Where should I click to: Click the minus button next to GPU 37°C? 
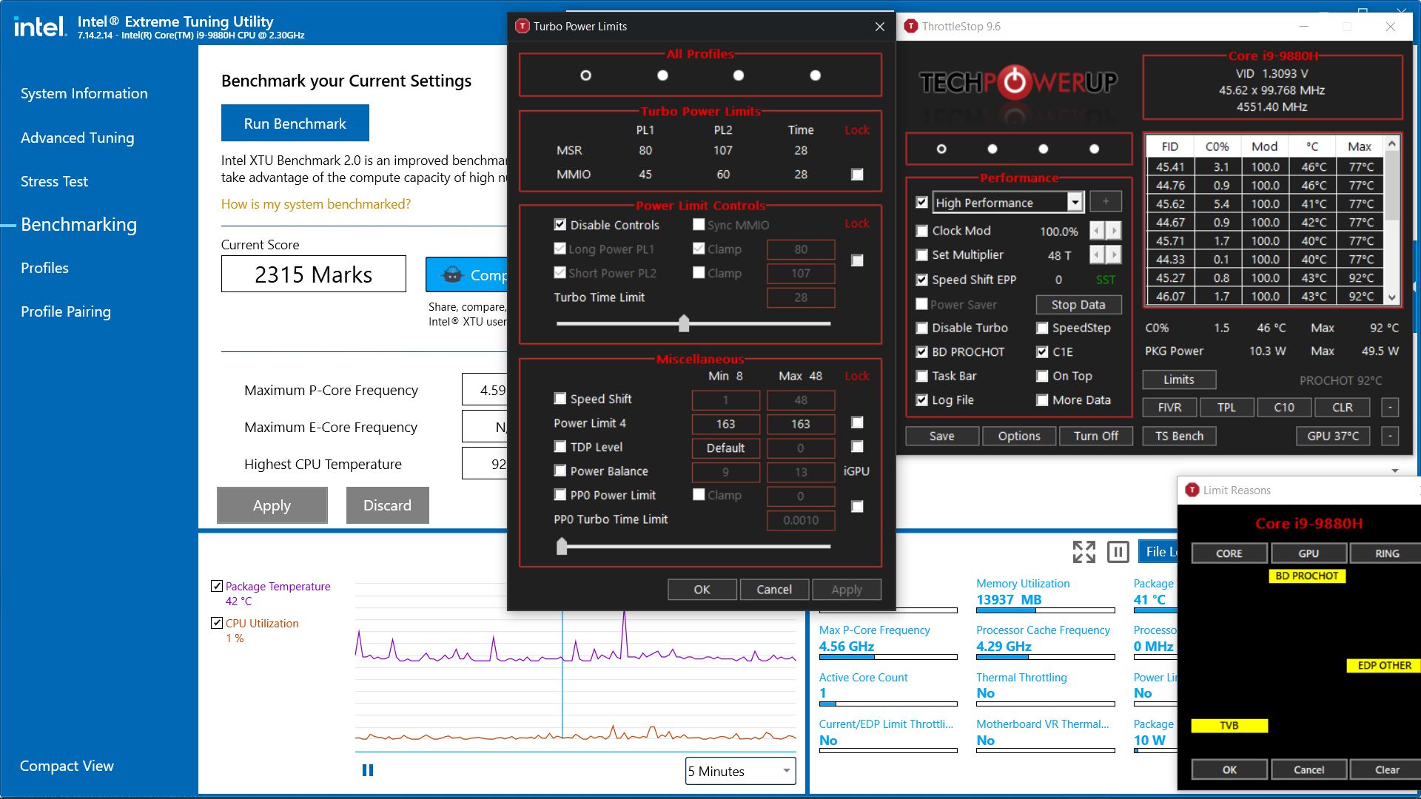point(1390,436)
